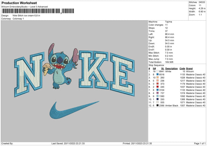
Task: Click thread code '1366' in row 10
Action: coord(183,99)
